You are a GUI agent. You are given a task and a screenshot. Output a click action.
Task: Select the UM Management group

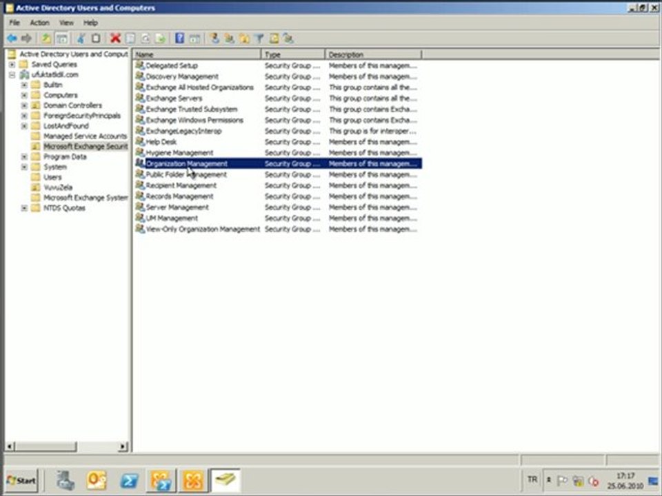click(172, 218)
